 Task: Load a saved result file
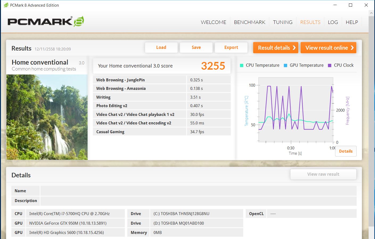[x=161, y=48]
